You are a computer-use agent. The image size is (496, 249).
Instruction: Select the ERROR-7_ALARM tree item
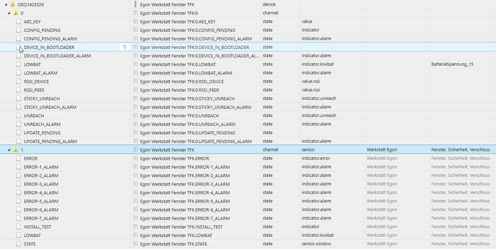coord(41,218)
